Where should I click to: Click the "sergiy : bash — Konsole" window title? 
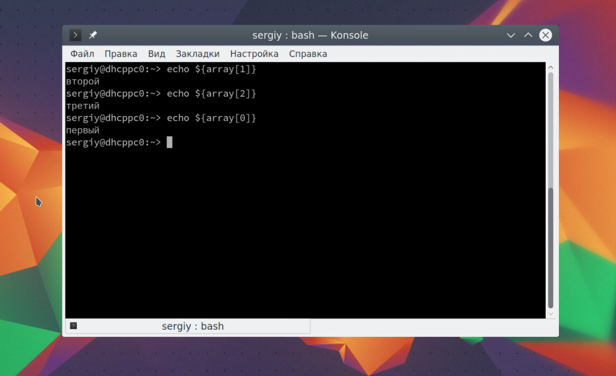point(310,35)
